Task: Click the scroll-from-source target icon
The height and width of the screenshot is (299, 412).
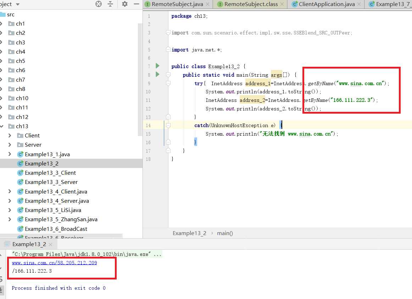Action: pos(99,4)
